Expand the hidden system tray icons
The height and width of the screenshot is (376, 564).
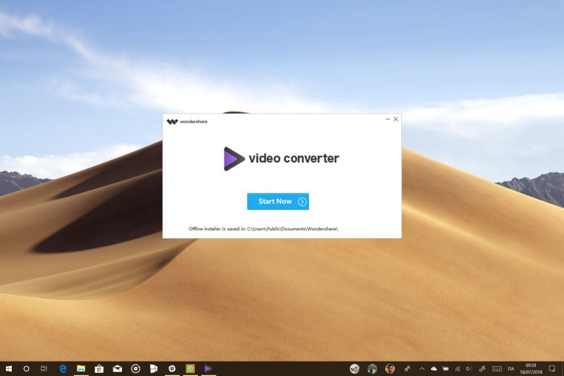[x=422, y=369]
